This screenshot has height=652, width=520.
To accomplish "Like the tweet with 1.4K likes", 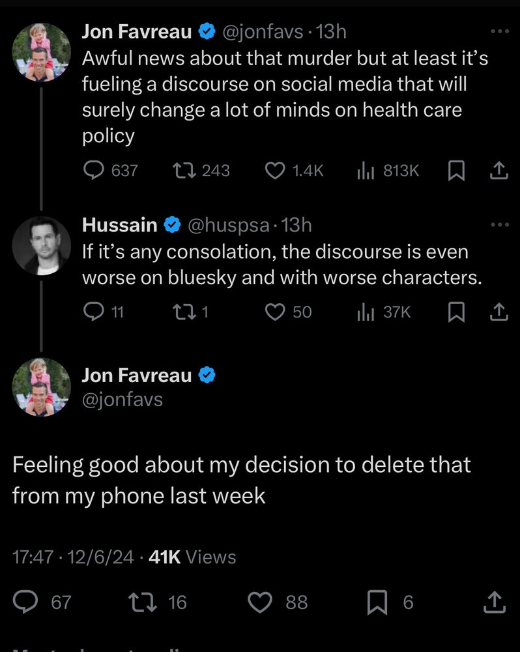I will [x=275, y=171].
